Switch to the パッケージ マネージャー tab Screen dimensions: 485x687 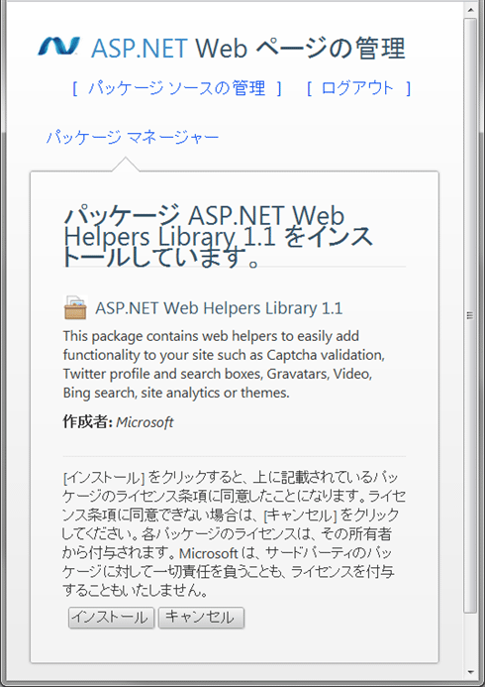(133, 138)
